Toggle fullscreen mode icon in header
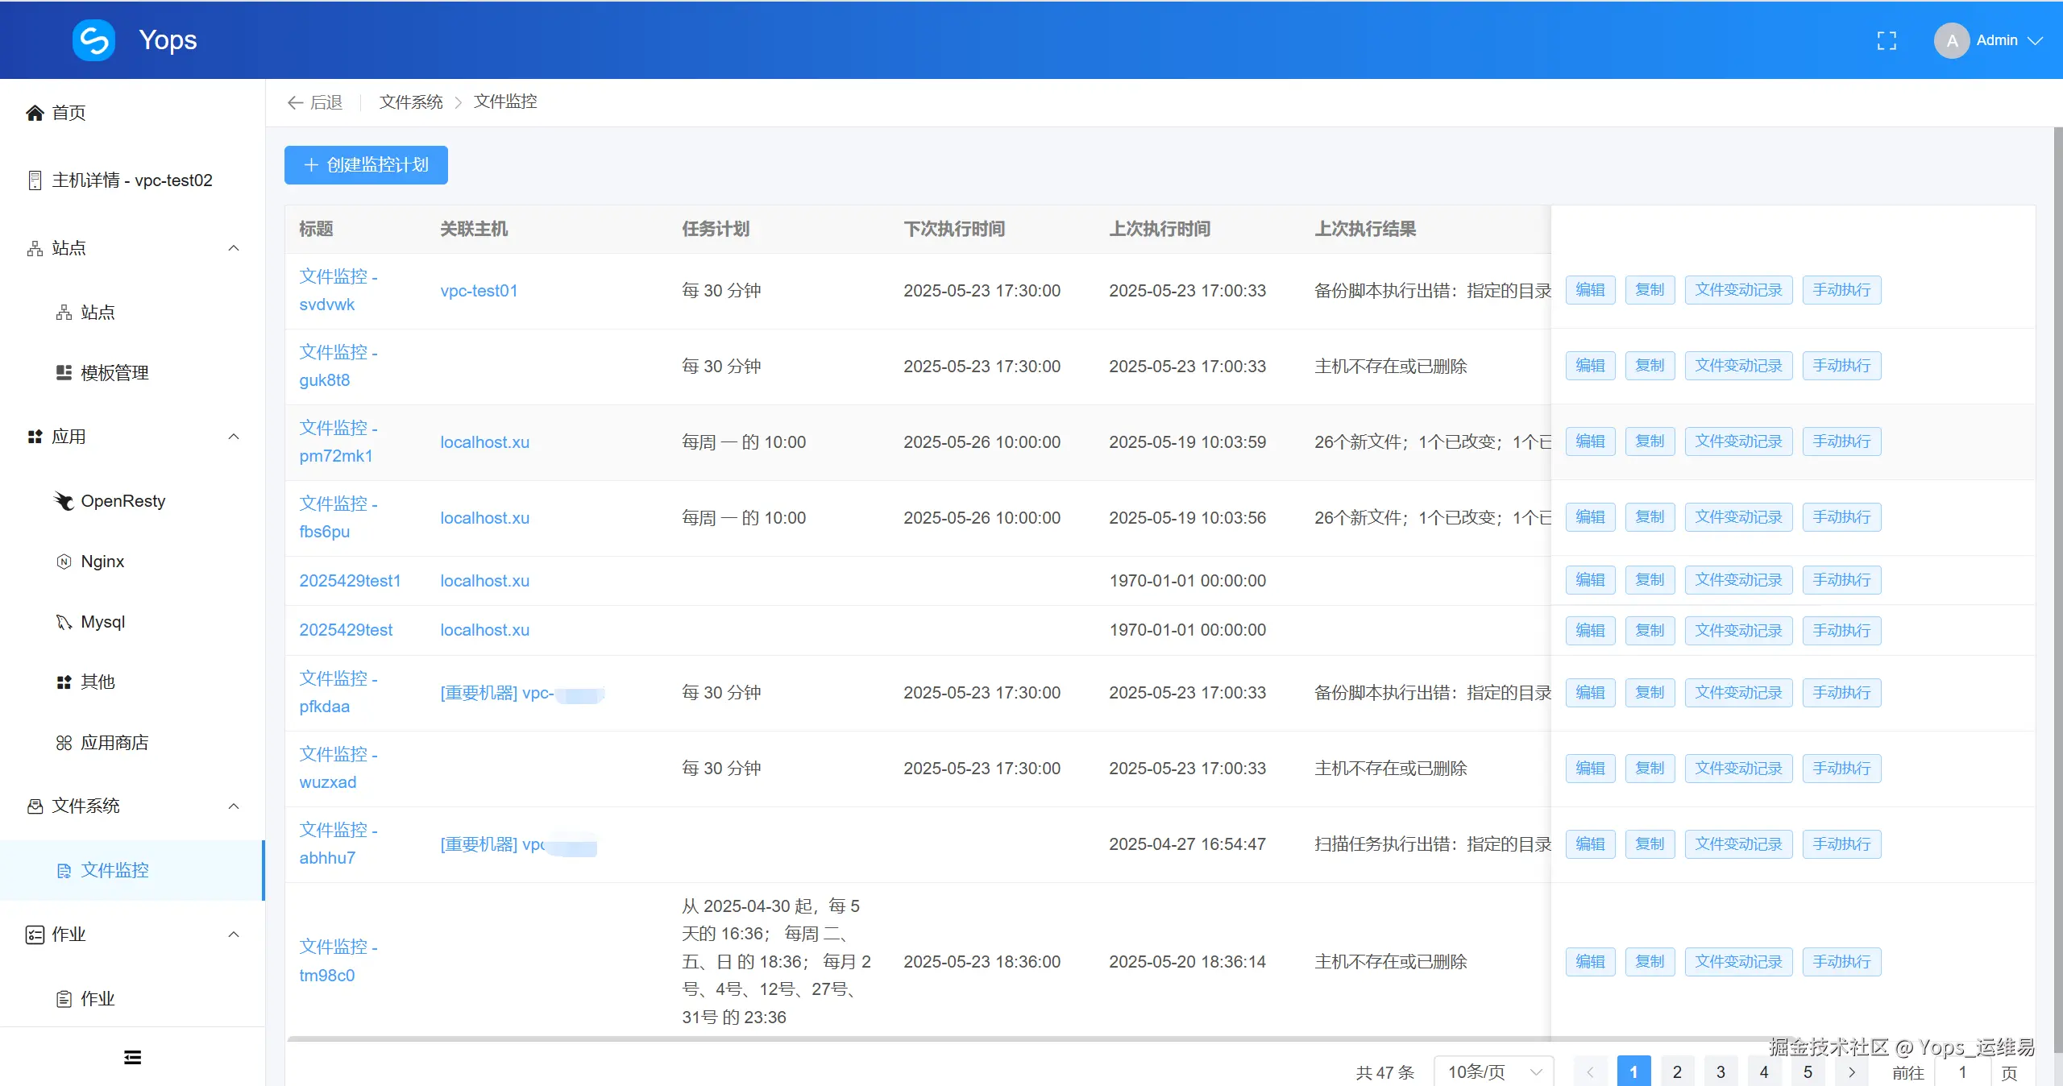2063x1086 pixels. [x=1887, y=40]
